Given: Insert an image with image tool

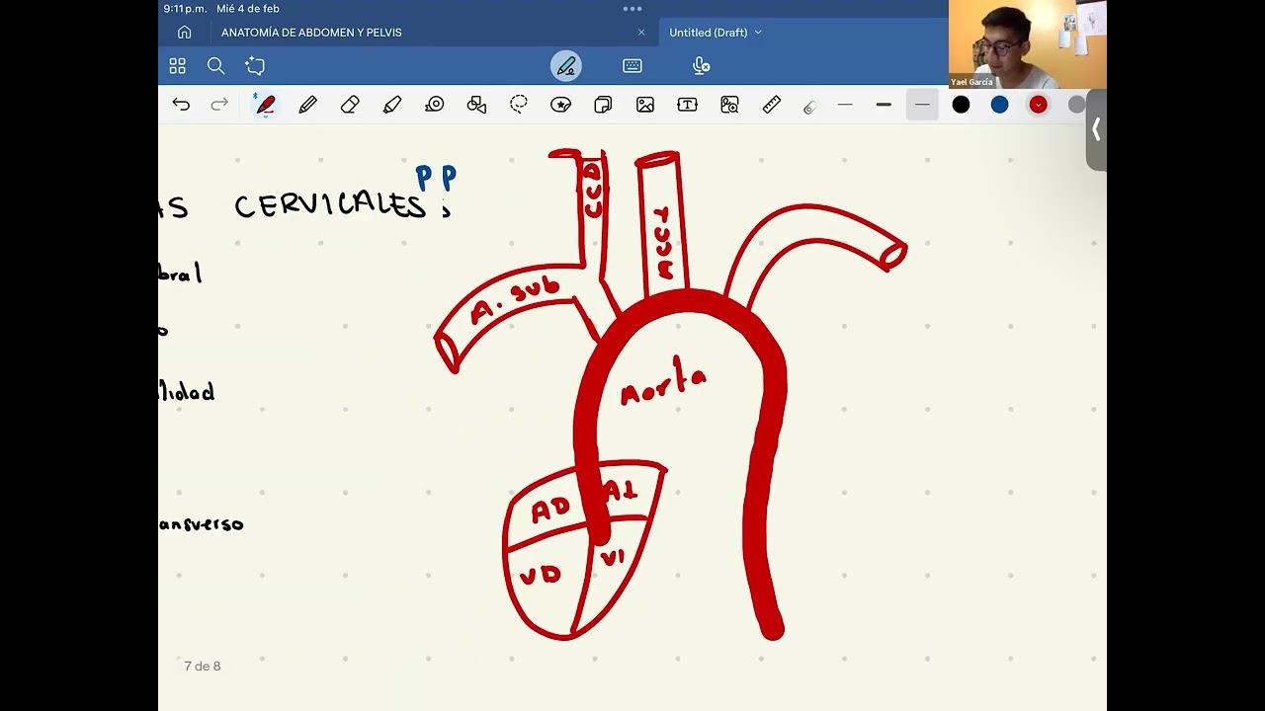Looking at the screenshot, I should (645, 105).
